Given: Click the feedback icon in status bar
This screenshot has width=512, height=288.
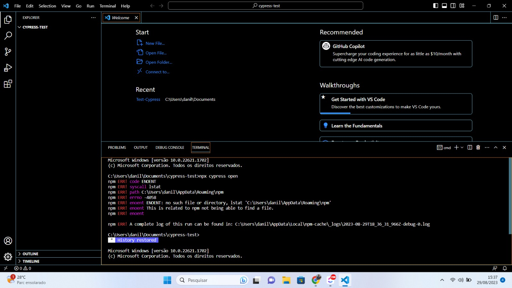Looking at the screenshot, I should [x=495, y=268].
